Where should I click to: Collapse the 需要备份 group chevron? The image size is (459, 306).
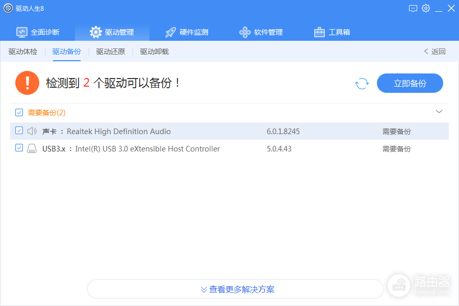click(x=439, y=112)
